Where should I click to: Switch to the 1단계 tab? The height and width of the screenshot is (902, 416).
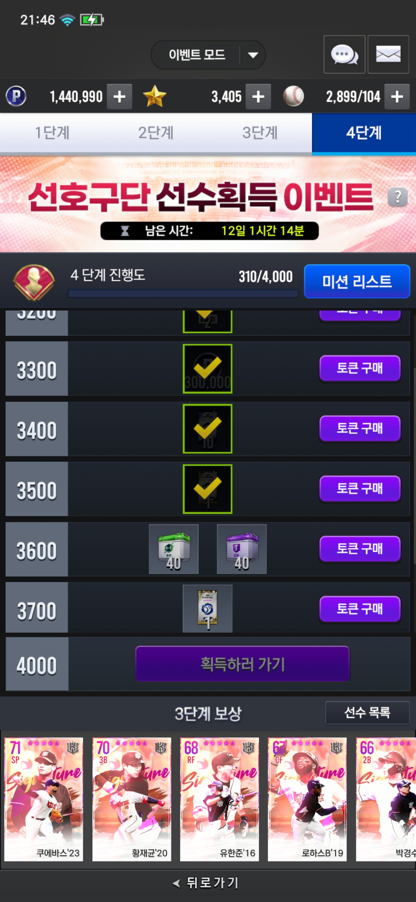[x=52, y=133]
